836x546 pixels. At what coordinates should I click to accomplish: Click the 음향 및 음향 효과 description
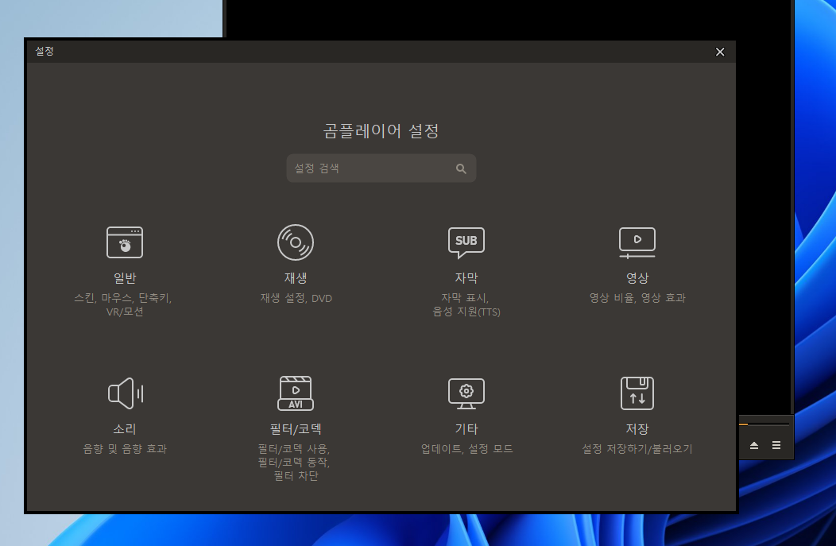[x=125, y=449]
